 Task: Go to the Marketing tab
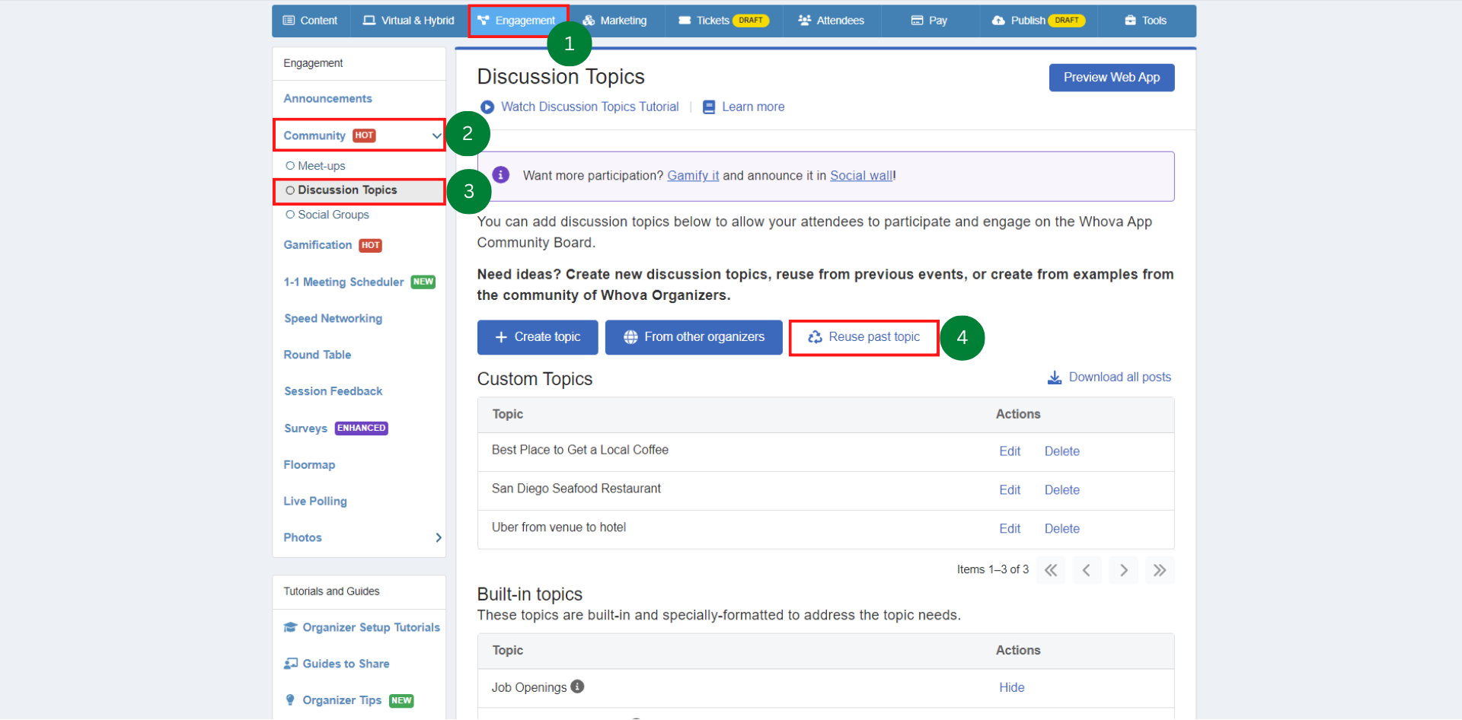coord(614,21)
